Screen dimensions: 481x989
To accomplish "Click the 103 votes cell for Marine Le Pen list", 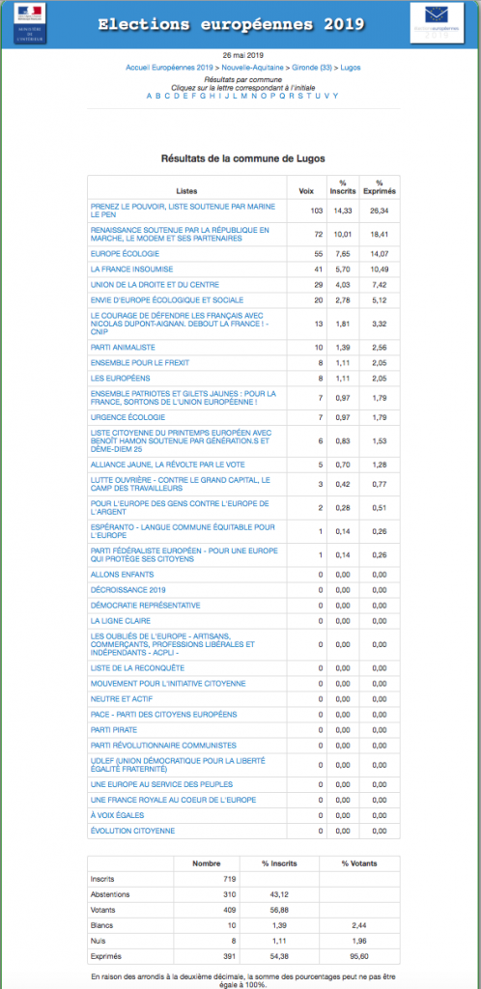I will [309, 210].
